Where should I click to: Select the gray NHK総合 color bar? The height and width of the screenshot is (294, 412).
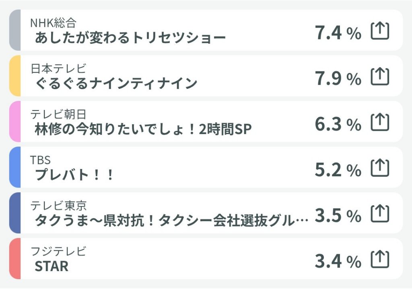(x=14, y=30)
